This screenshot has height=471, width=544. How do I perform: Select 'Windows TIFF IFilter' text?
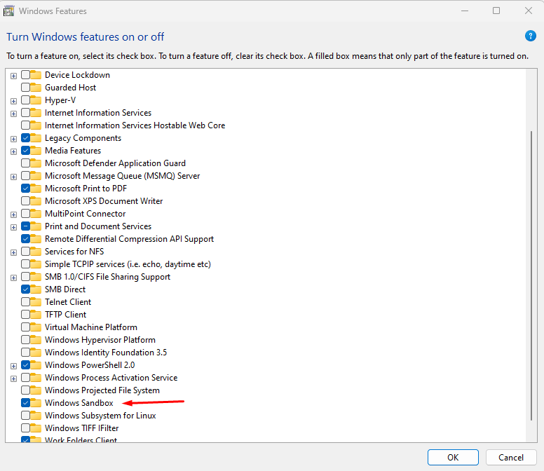[81, 428]
